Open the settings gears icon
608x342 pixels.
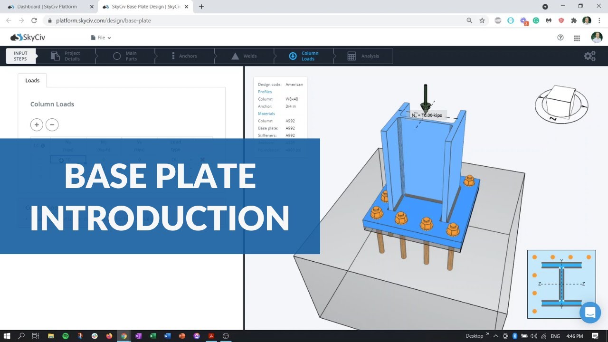pyautogui.click(x=589, y=56)
